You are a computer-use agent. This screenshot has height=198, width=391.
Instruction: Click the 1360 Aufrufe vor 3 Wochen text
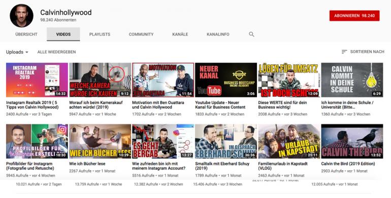coord(346,114)
